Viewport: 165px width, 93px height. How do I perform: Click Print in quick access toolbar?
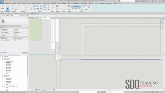15,13
